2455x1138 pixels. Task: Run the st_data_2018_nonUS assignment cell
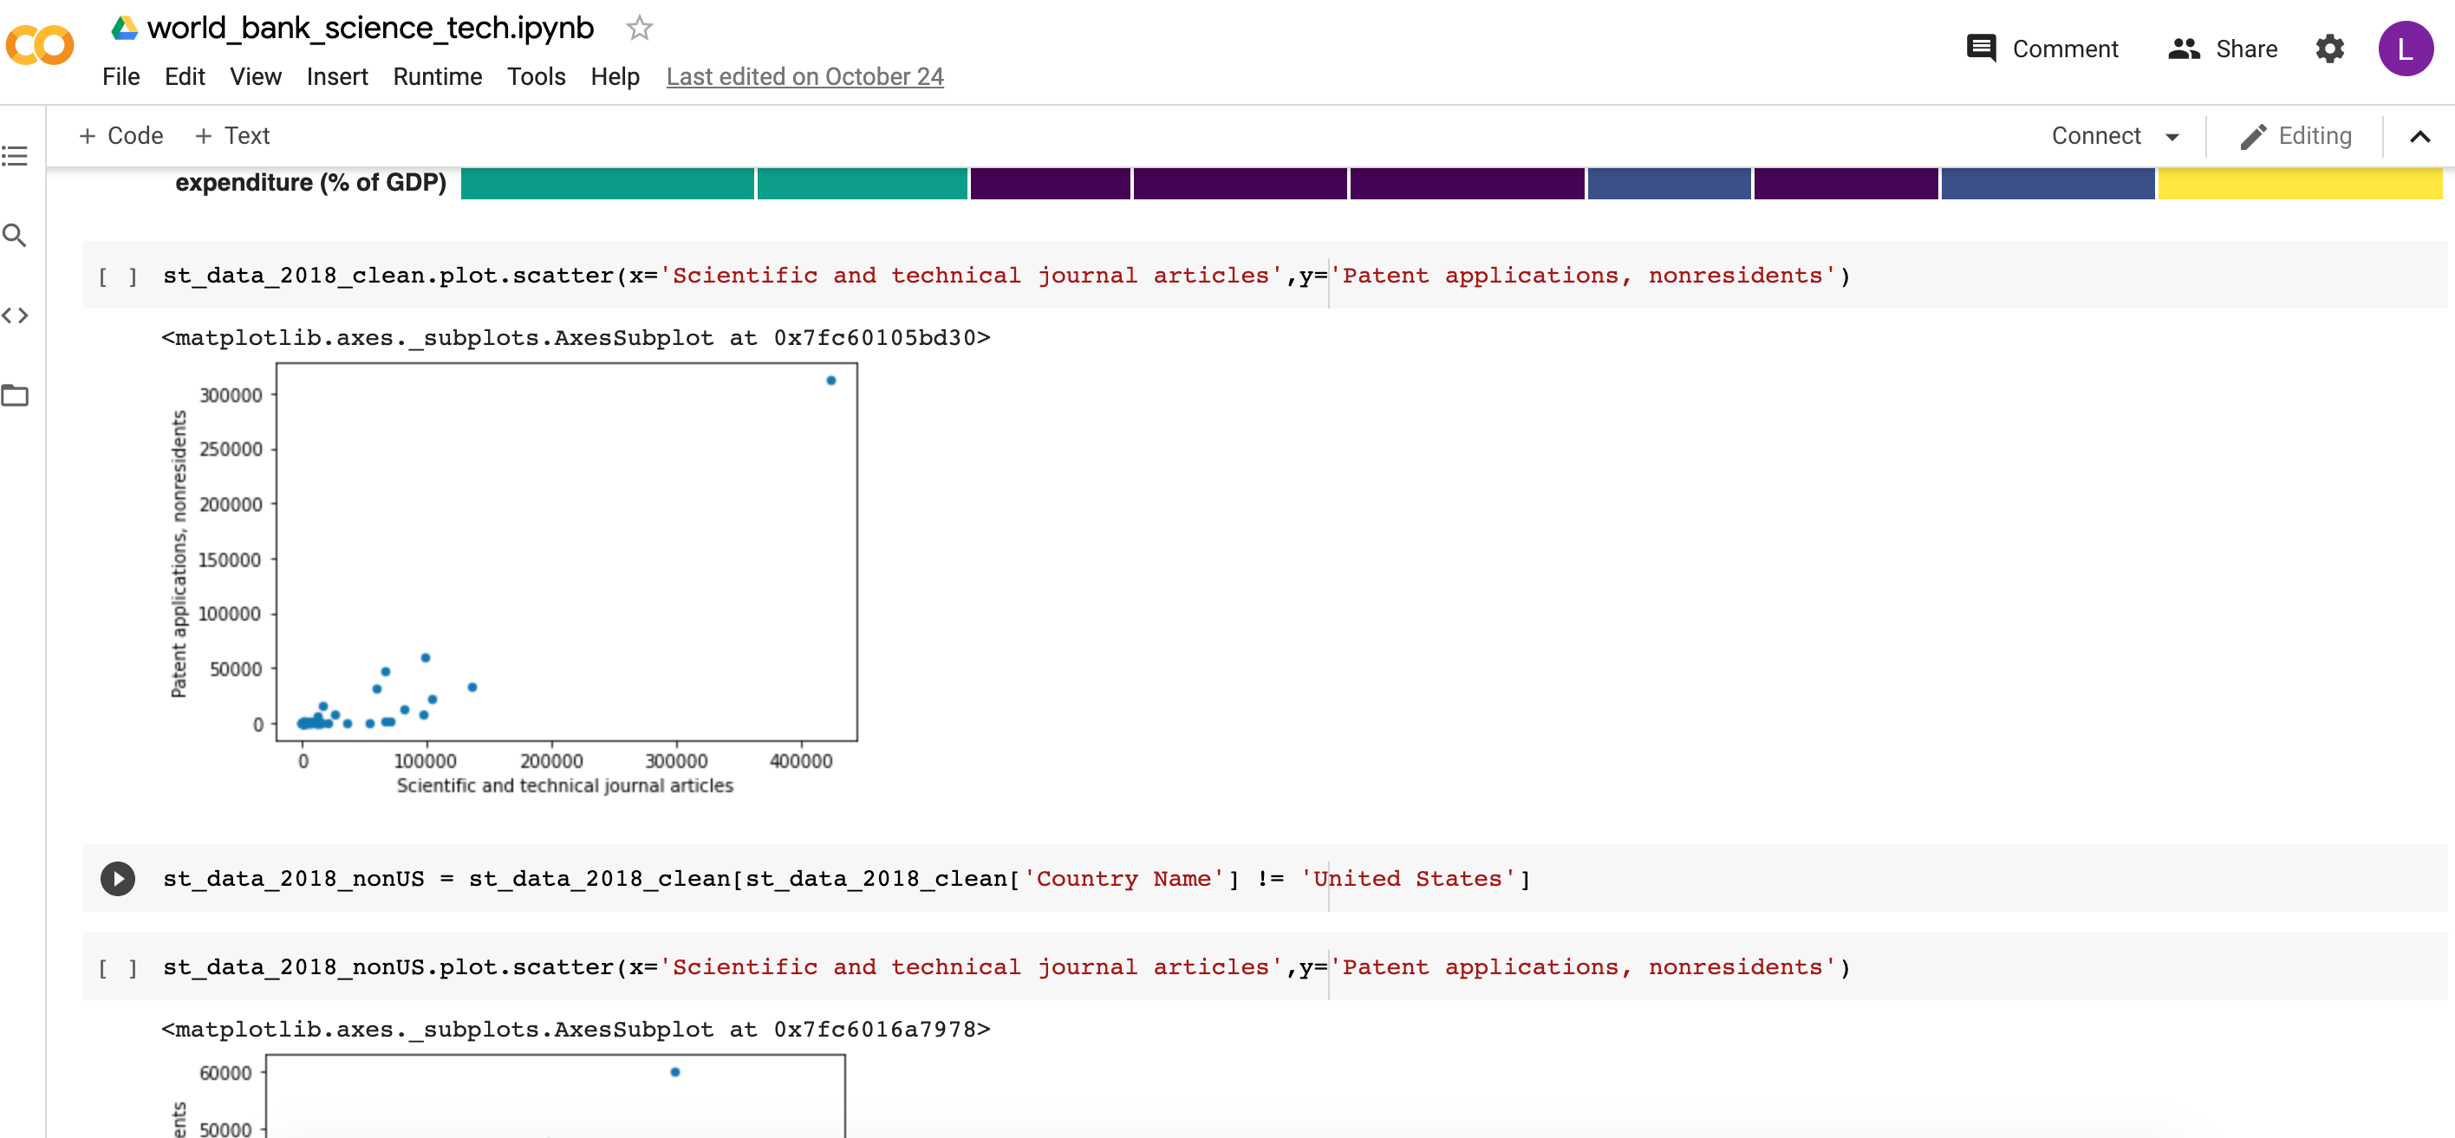[118, 878]
